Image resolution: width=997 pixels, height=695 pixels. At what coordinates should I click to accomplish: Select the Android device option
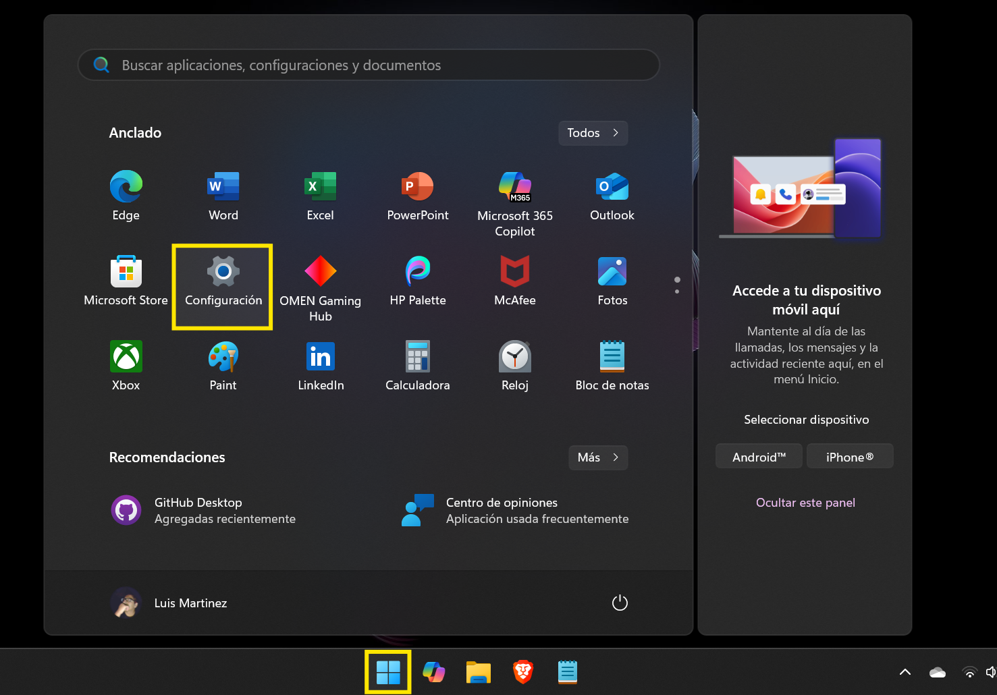[x=758, y=456]
